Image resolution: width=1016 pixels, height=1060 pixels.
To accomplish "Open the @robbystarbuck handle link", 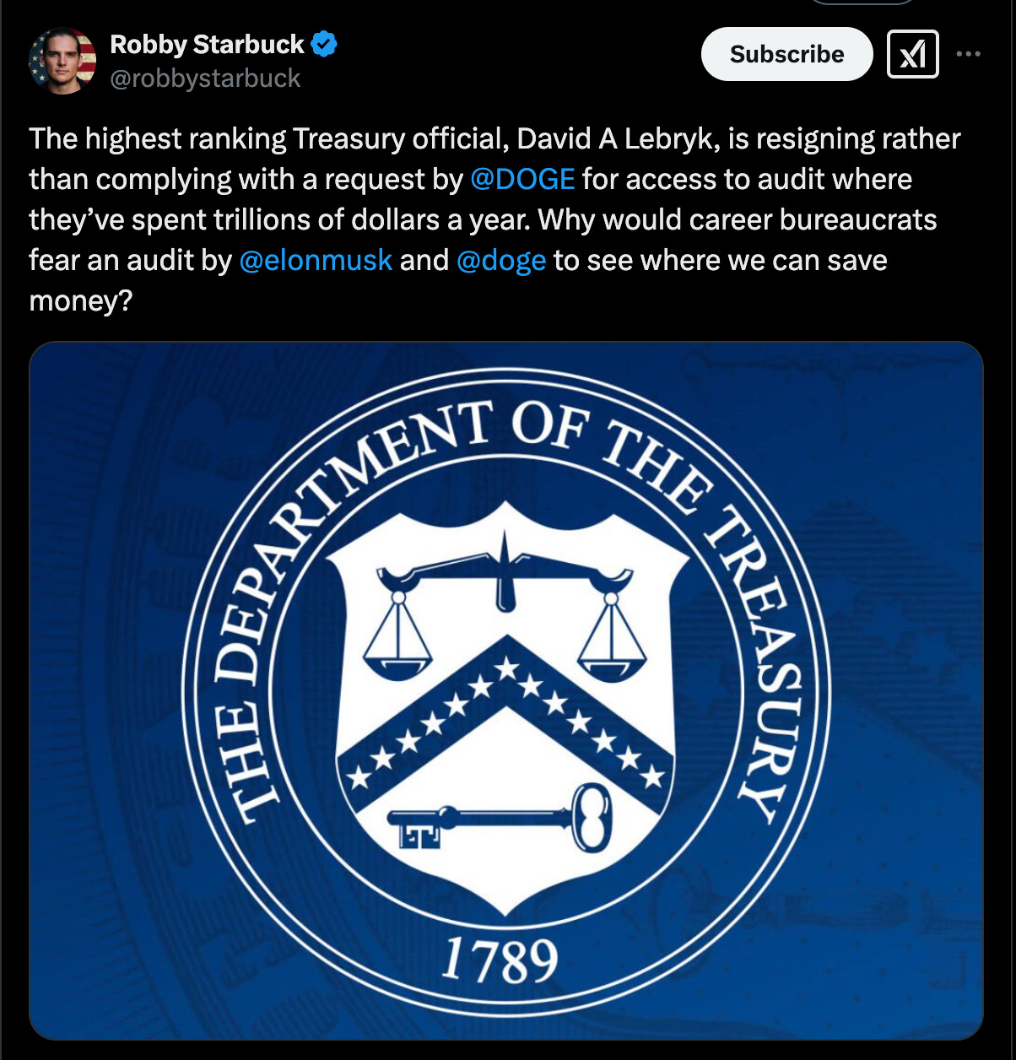I will pos(205,78).
